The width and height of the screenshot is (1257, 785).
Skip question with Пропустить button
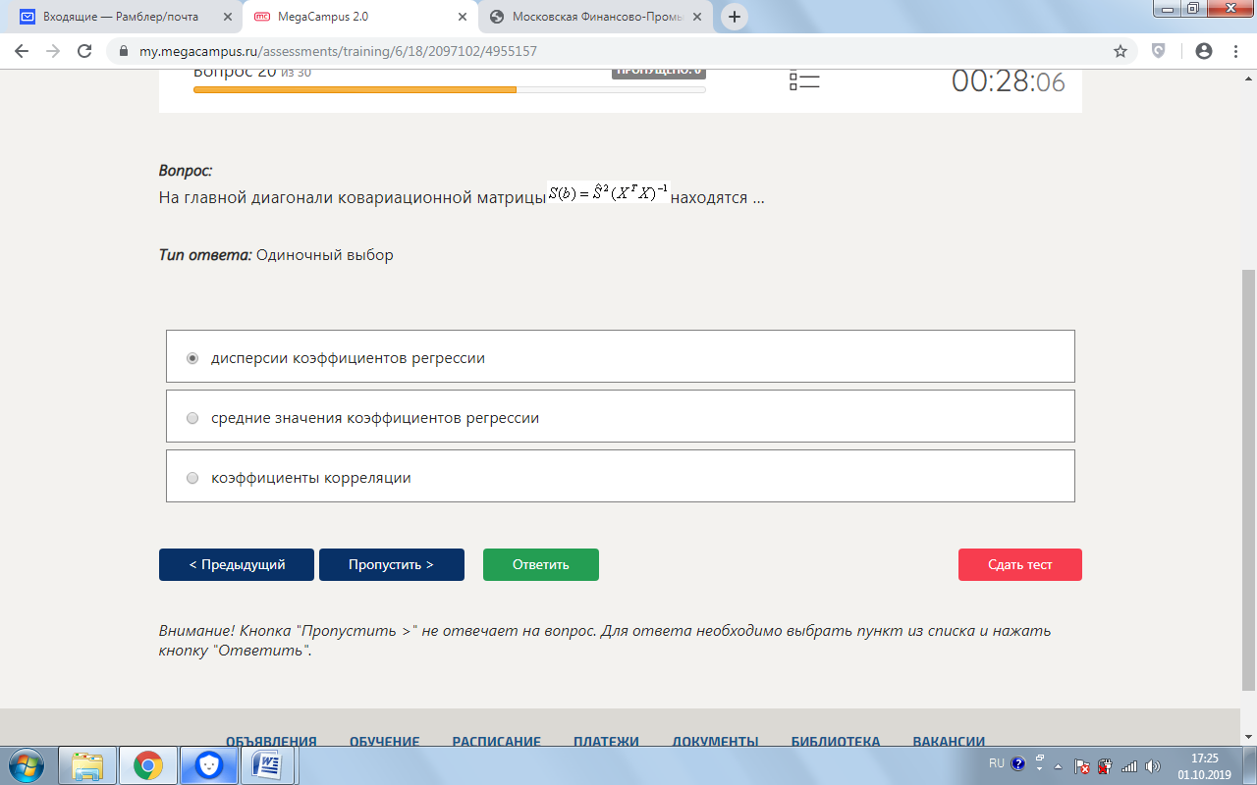pos(392,564)
